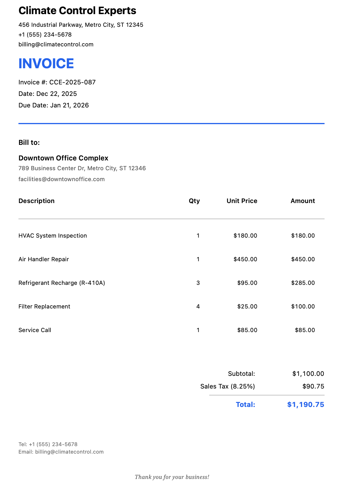343x485 pixels.
Task: Click the sales tax value $90.75
Action: 313,387
